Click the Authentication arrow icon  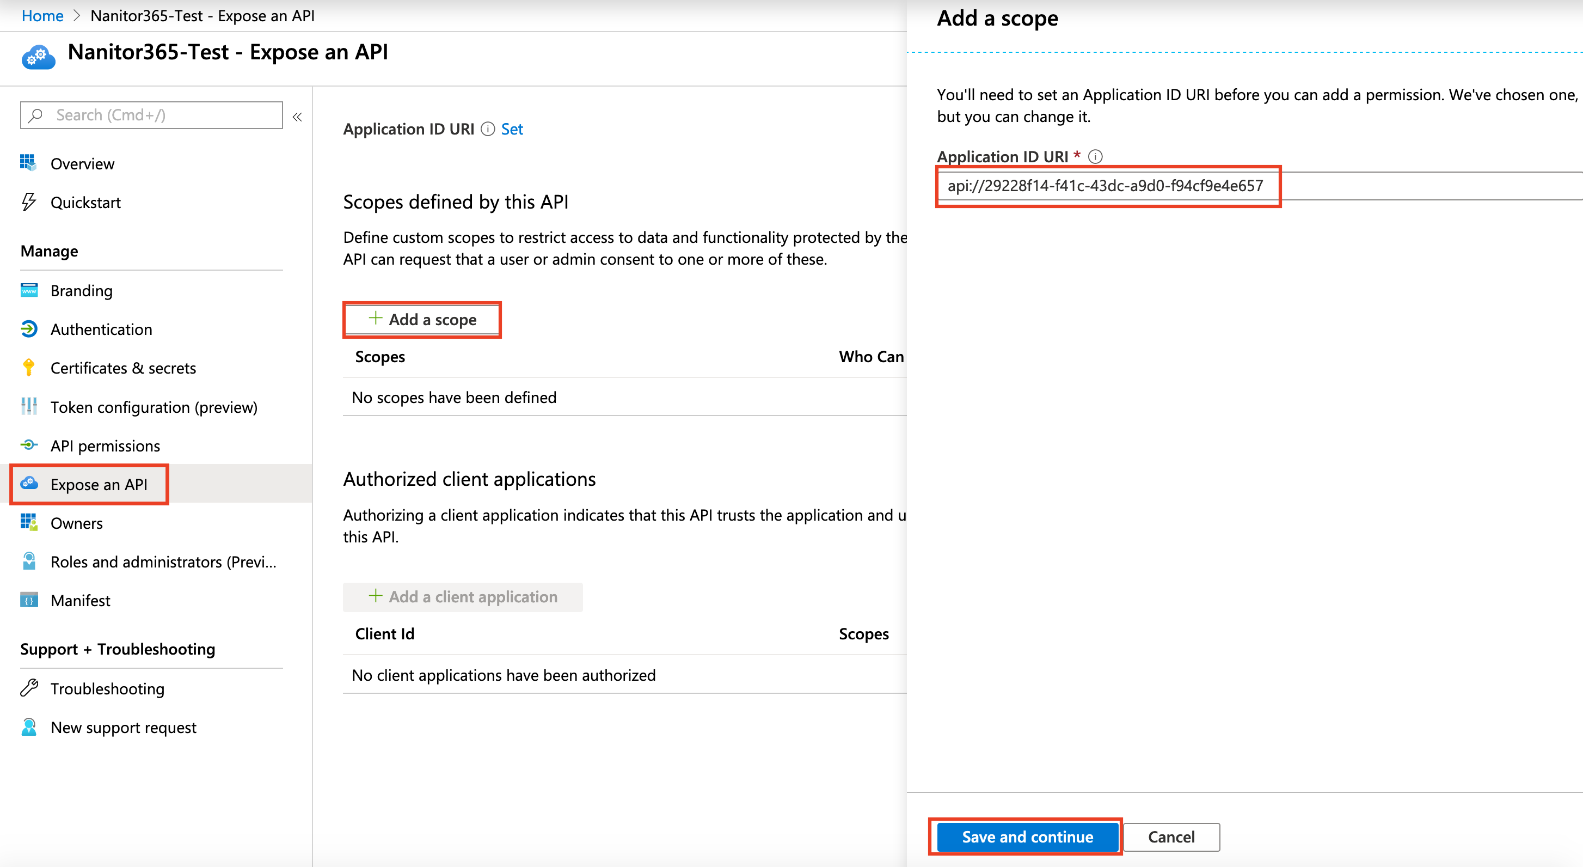28,329
